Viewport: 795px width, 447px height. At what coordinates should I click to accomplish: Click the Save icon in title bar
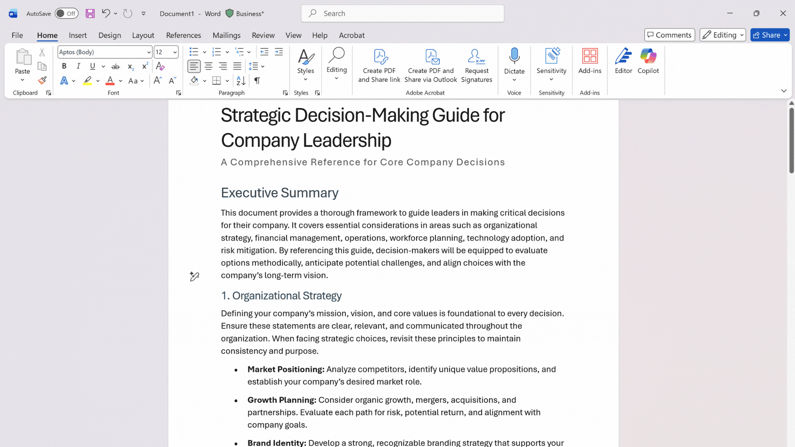click(90, 13)
